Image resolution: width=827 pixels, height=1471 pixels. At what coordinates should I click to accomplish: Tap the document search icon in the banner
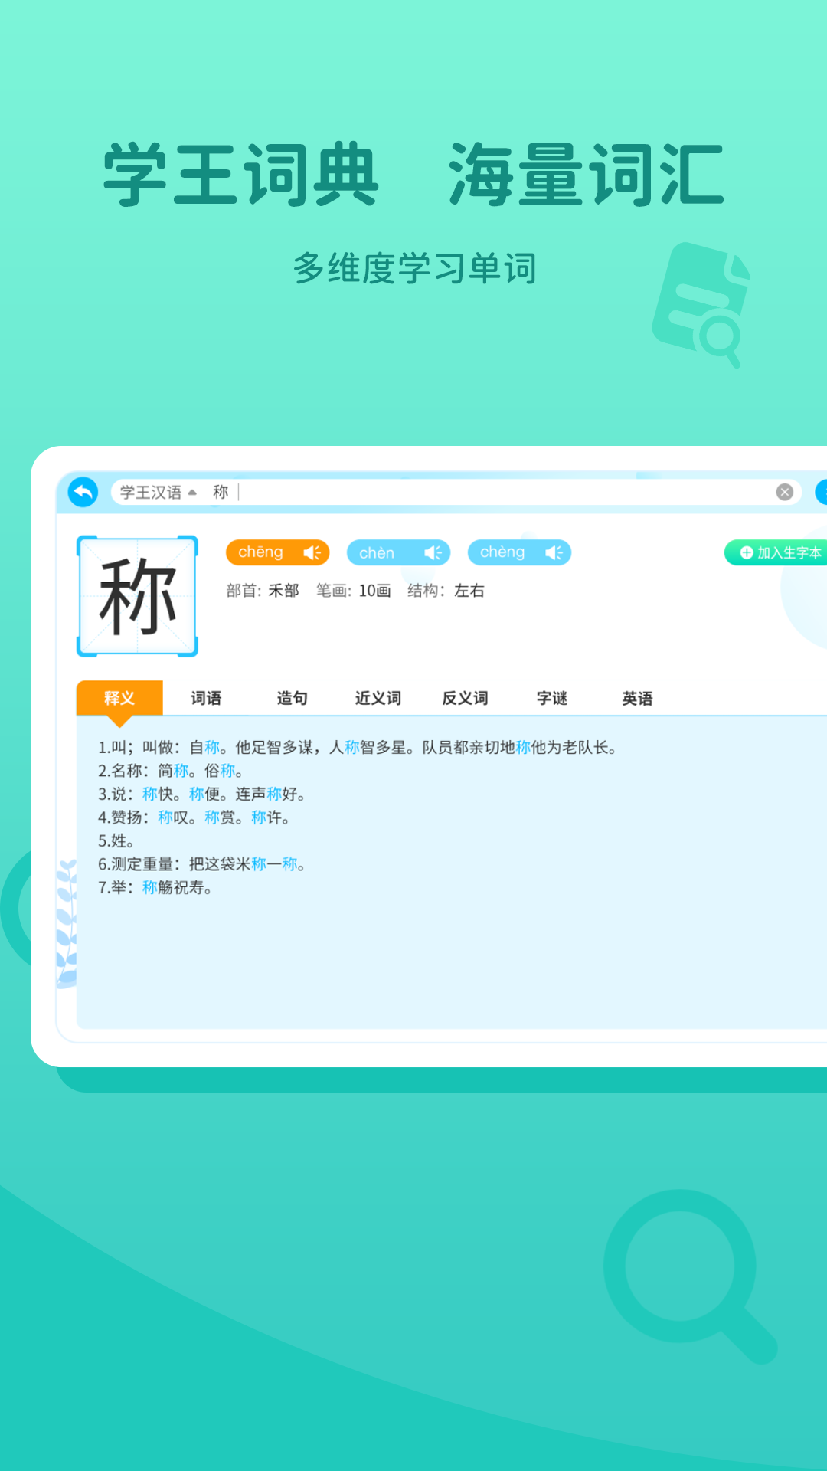point(701,305)
